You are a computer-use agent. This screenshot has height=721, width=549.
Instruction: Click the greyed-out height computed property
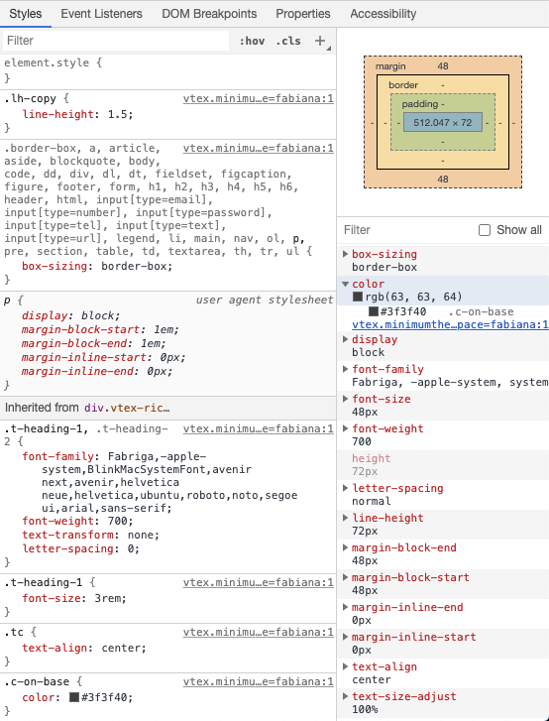coord(372,458)
